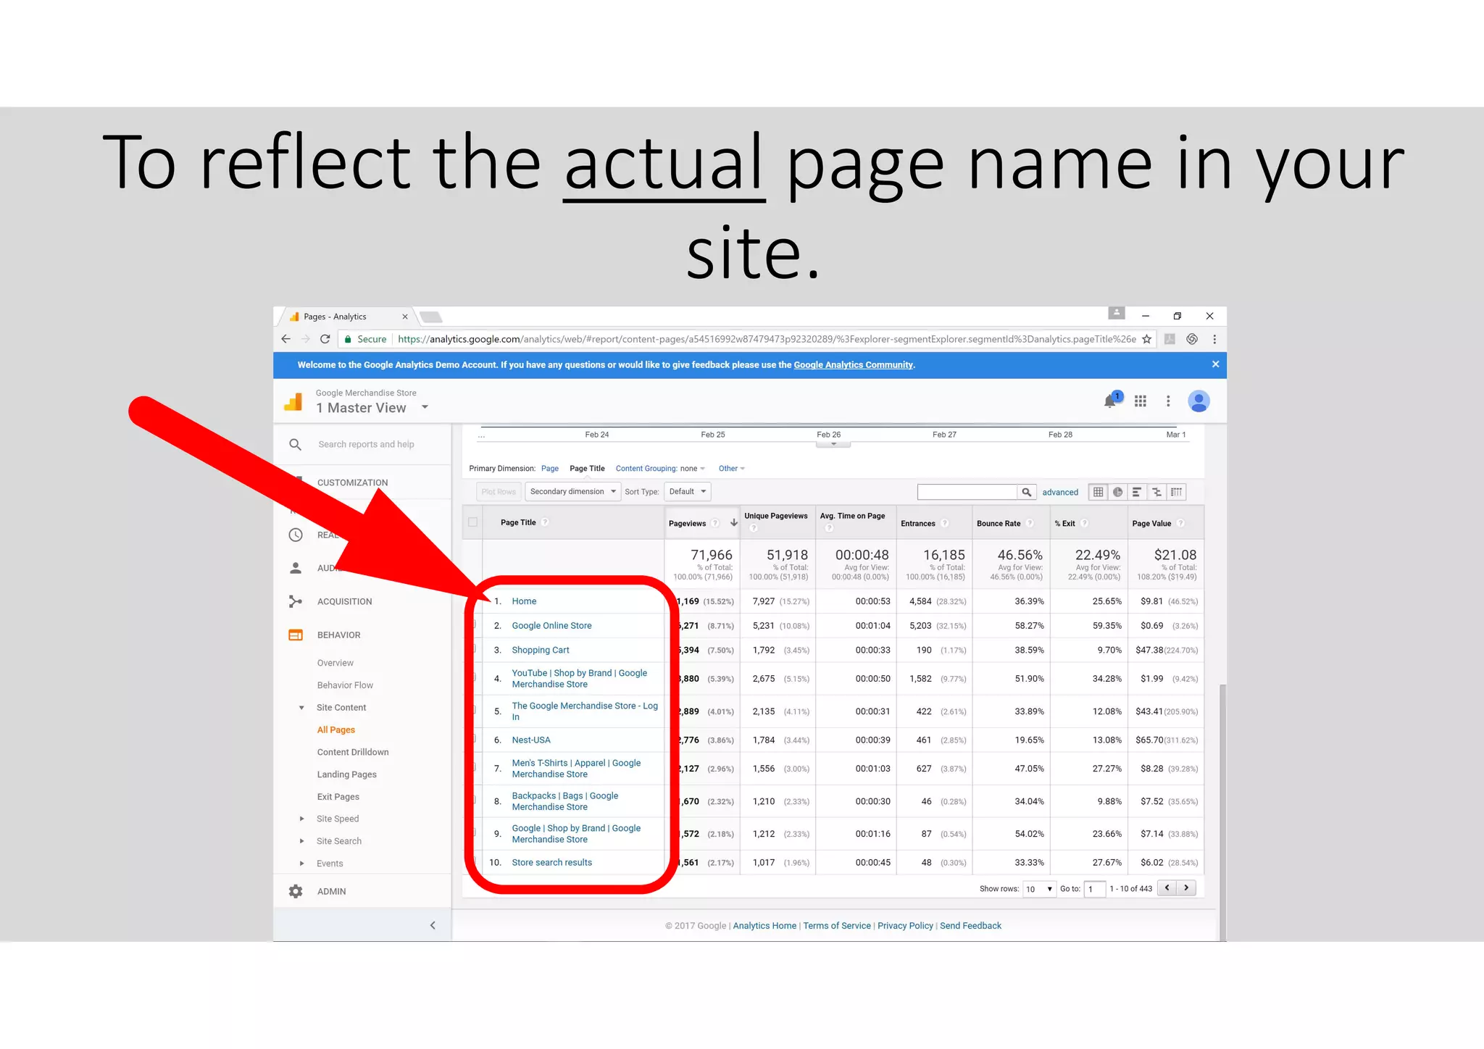Collapse the left sidebar with the chevron

click(x=433, y=925)
